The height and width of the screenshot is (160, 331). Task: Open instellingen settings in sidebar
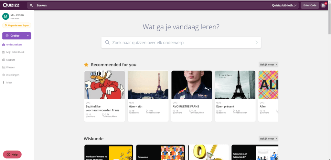coord(13,75)
